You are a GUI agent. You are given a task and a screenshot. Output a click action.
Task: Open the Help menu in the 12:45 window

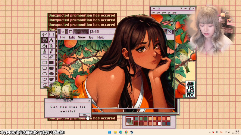pos(101,37)
